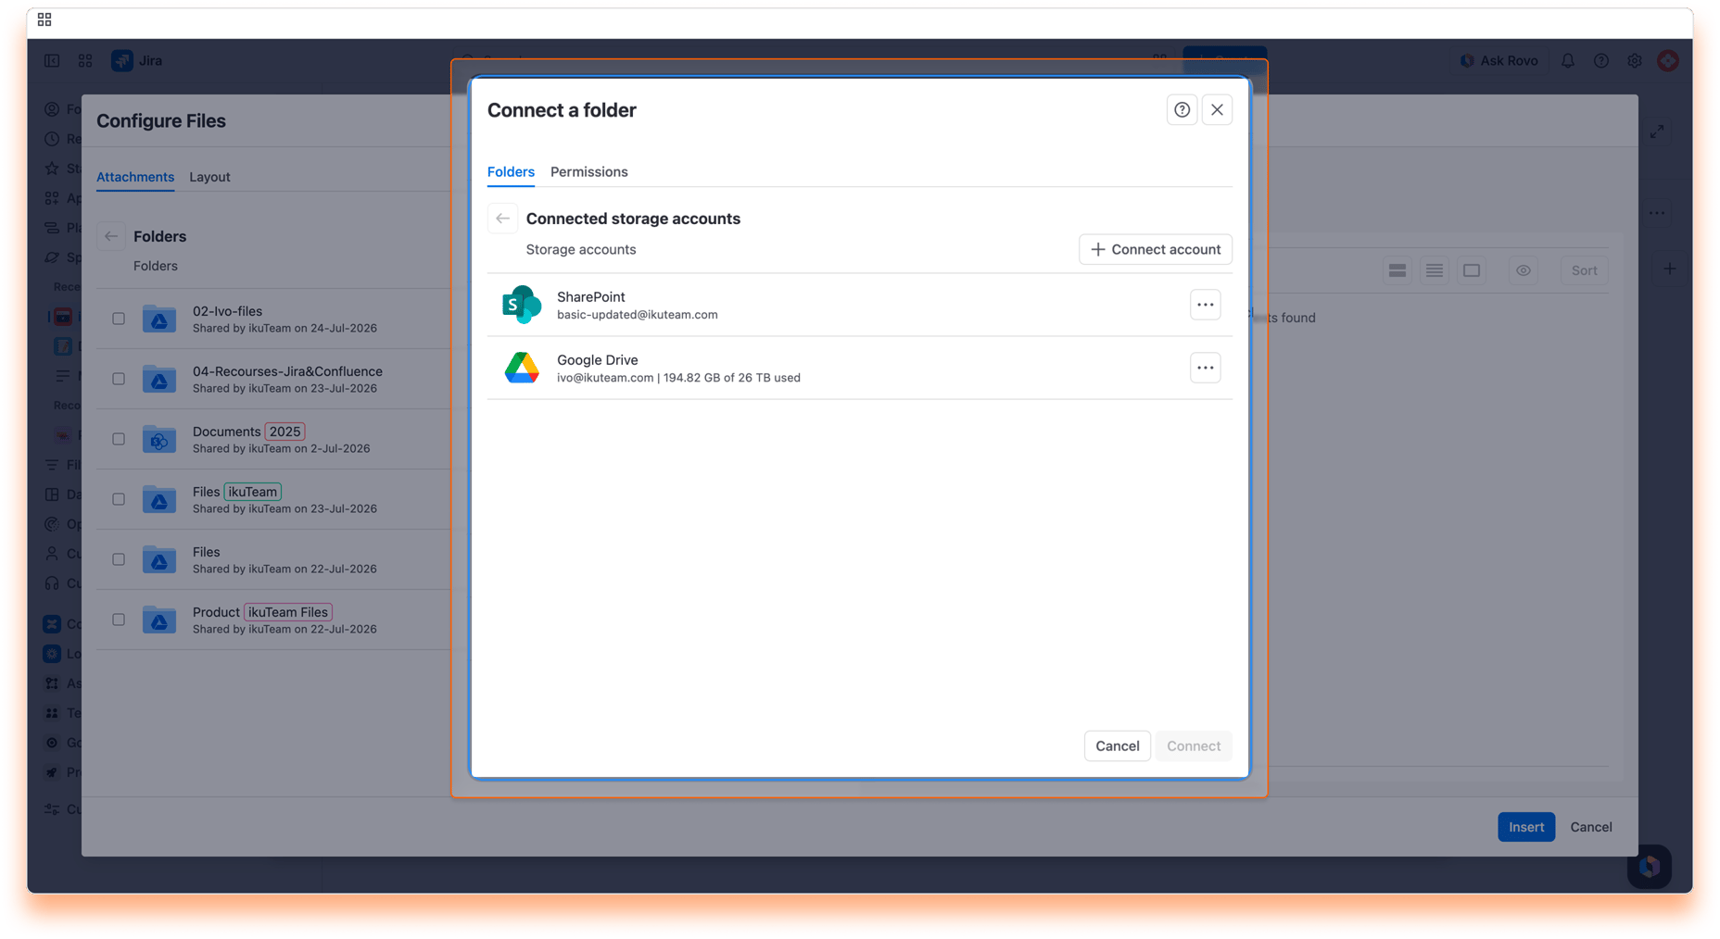1720x939 pixels.
Task: Click the Jira logo
Action: tap(137, 60)
